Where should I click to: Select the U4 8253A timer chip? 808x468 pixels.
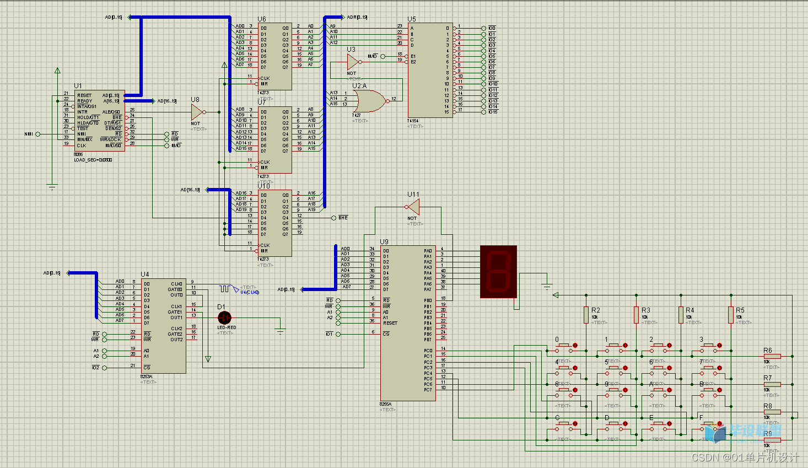[164, 325]
